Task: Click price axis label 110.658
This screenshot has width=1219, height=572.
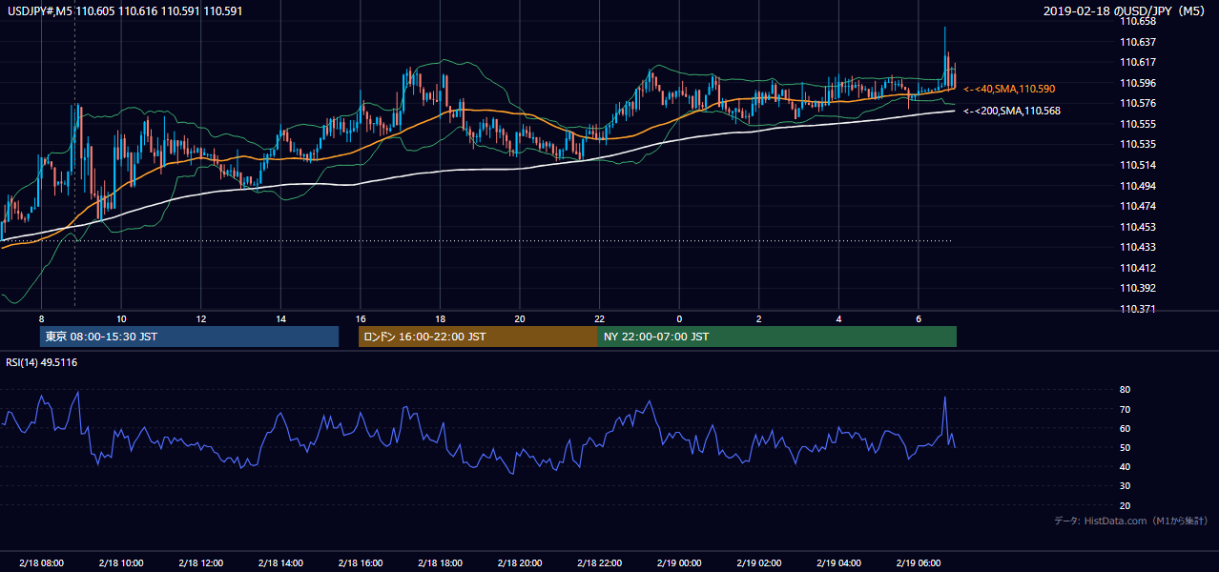Action: (1137, 21)
